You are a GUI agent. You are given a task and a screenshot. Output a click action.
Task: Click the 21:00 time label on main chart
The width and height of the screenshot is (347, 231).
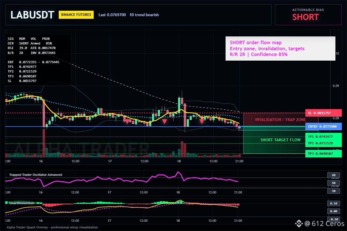239,161
